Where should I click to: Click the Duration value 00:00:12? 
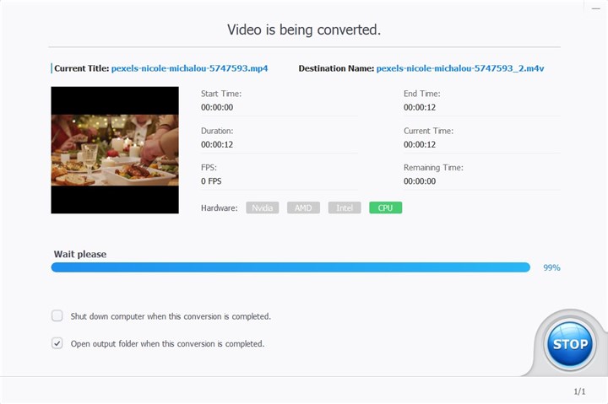coord(217,144)
